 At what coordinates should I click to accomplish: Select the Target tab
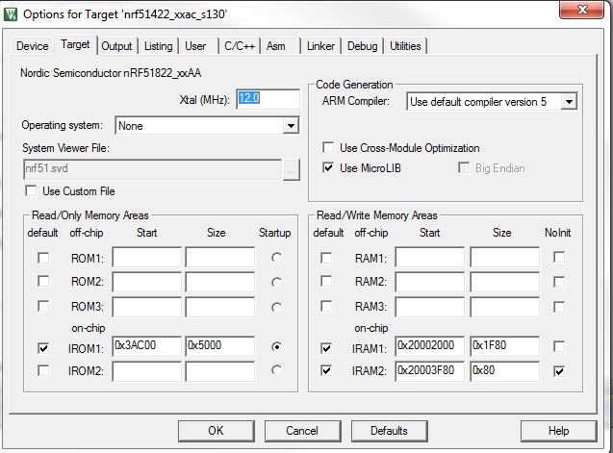[x=75, y=44]
